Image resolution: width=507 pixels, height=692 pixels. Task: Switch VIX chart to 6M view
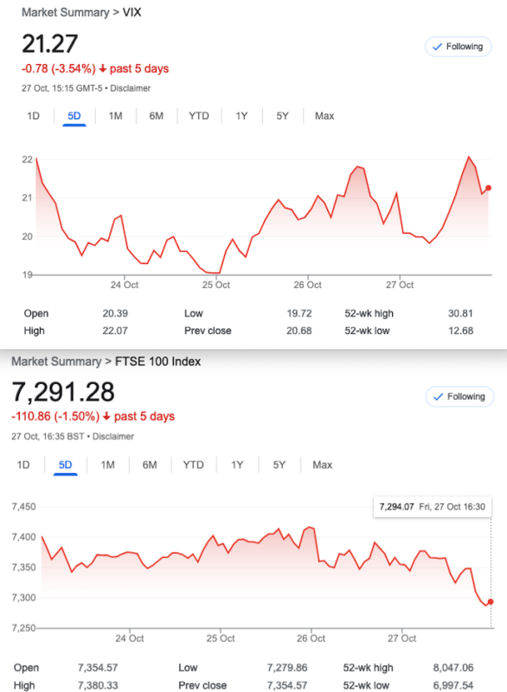pos(157,116)
